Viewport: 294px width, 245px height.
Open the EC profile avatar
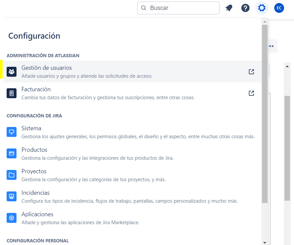click(x=279, y=8)
